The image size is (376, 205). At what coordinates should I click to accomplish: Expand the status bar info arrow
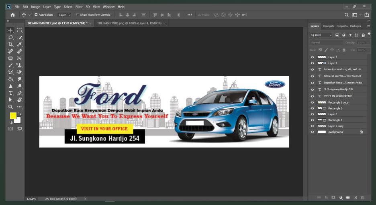tap(85, 199)
